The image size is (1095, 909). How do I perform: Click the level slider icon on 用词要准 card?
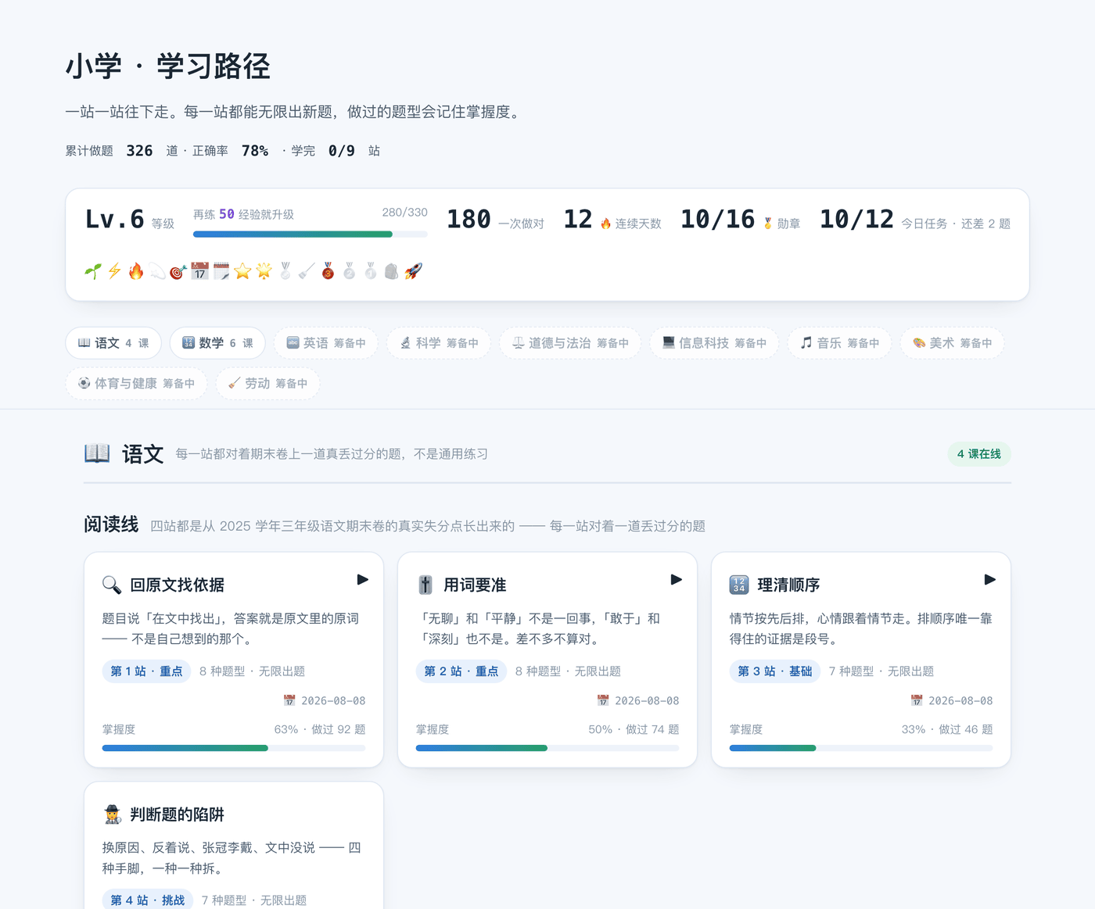click(x=425, y=585)
